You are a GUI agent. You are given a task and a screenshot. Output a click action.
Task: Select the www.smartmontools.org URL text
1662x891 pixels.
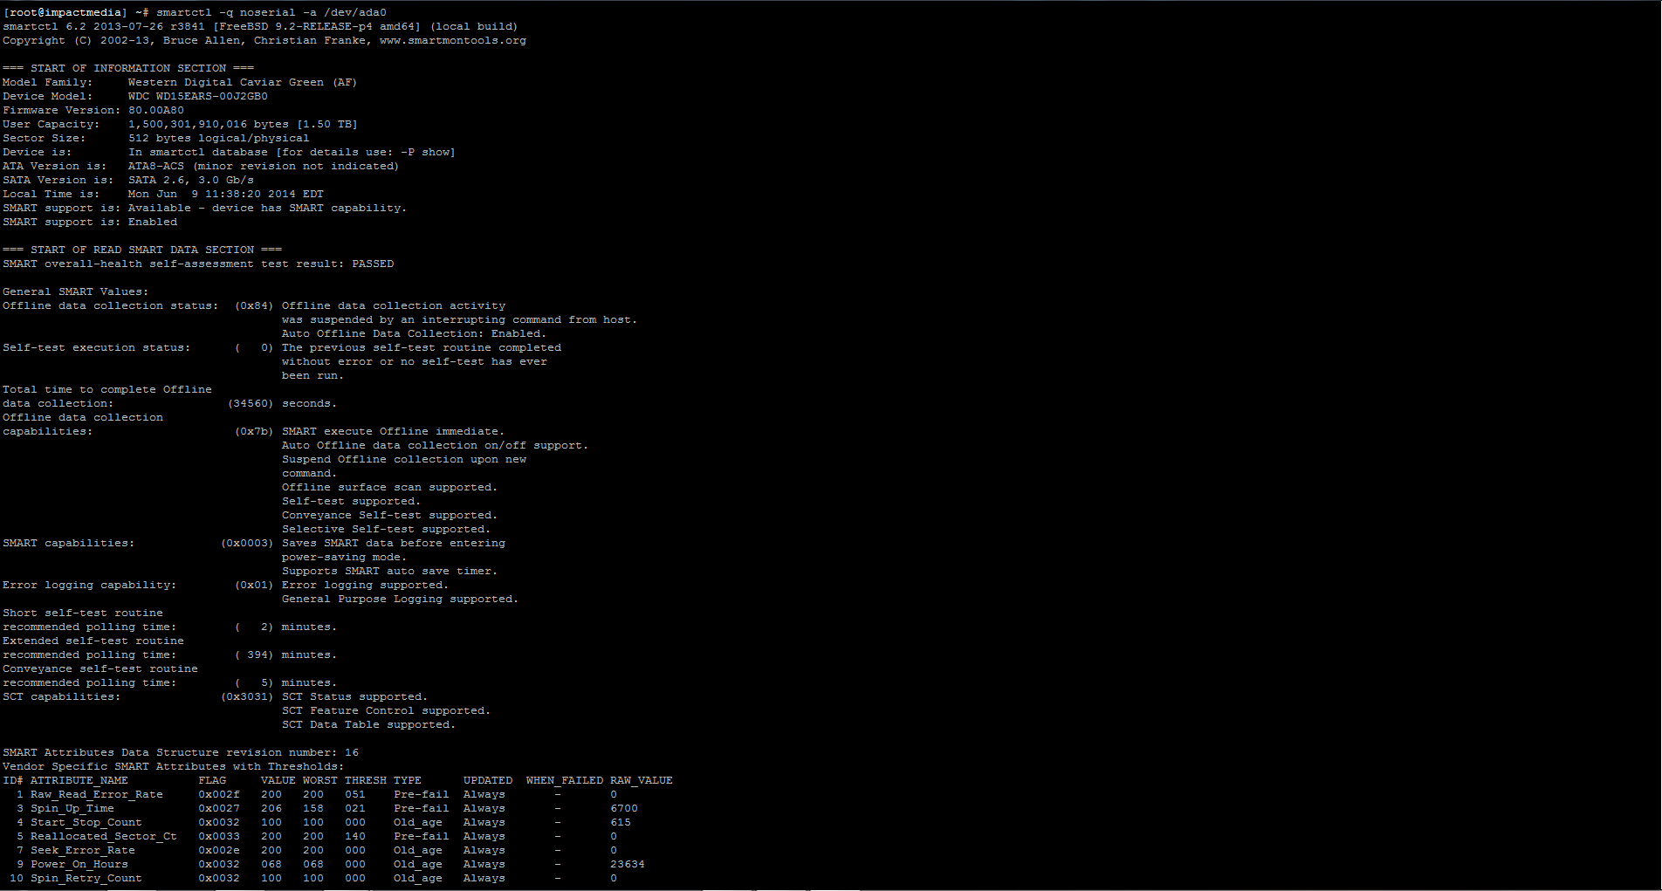453,41
